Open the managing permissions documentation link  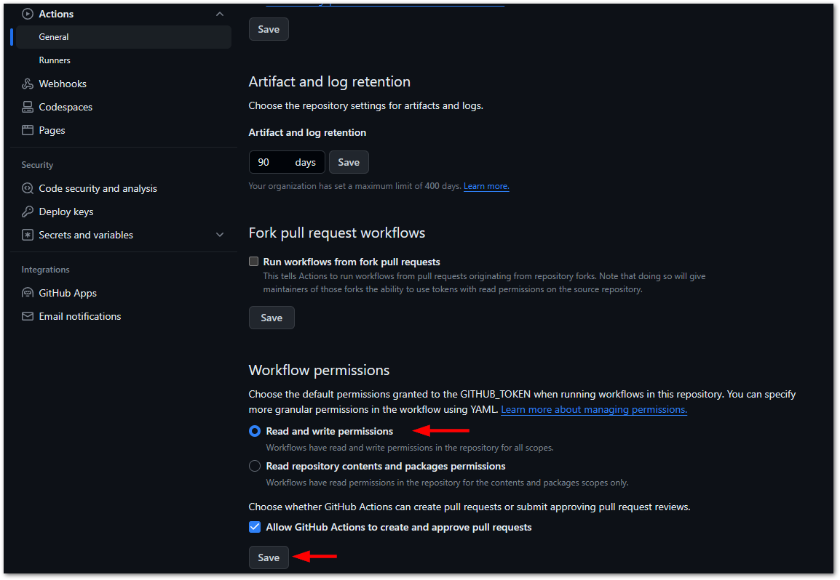click(x=593, y=409)
